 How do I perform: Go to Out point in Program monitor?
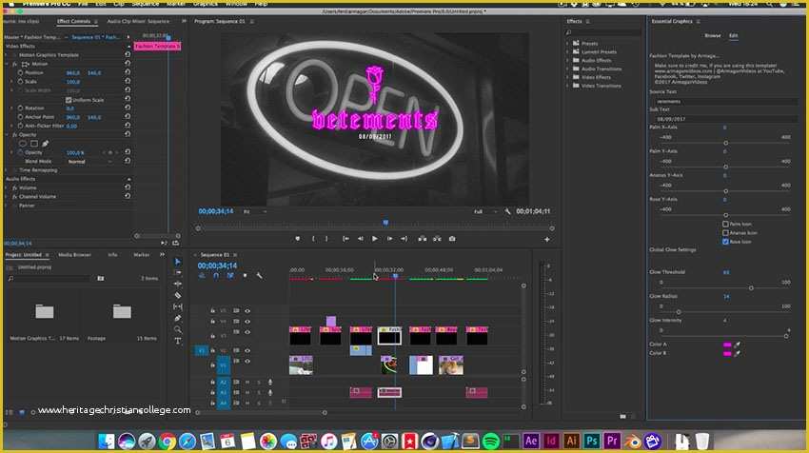point(404,239)
